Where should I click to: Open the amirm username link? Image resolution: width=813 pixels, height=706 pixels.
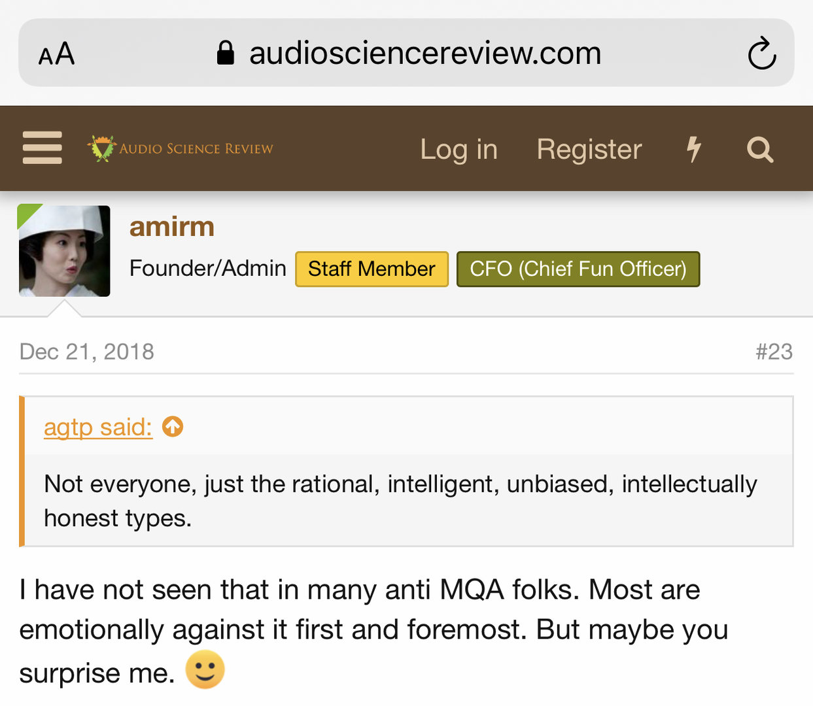[171, 227]
